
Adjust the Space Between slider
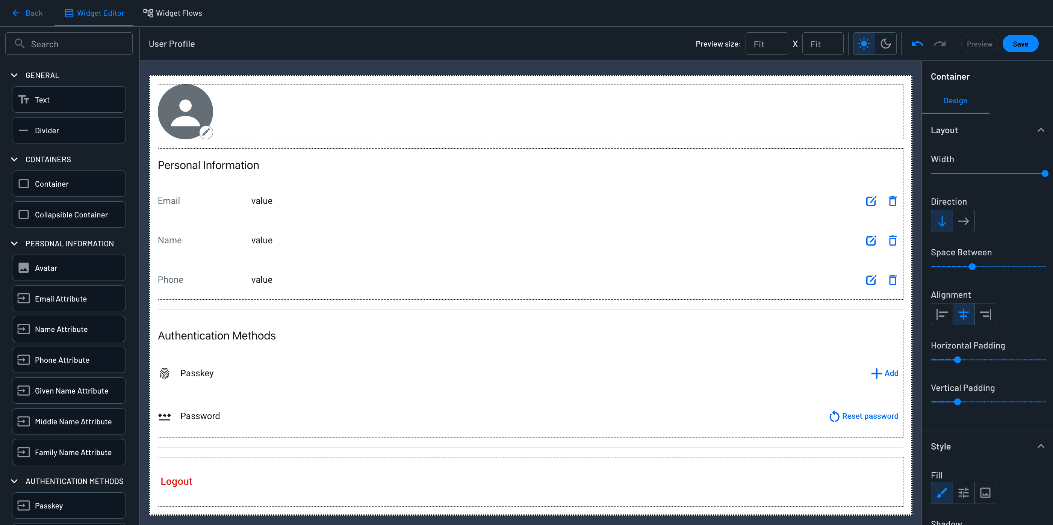[972, 266]
